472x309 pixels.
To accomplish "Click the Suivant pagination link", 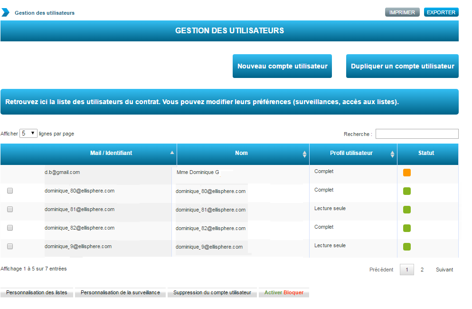I will click(444, 270).
